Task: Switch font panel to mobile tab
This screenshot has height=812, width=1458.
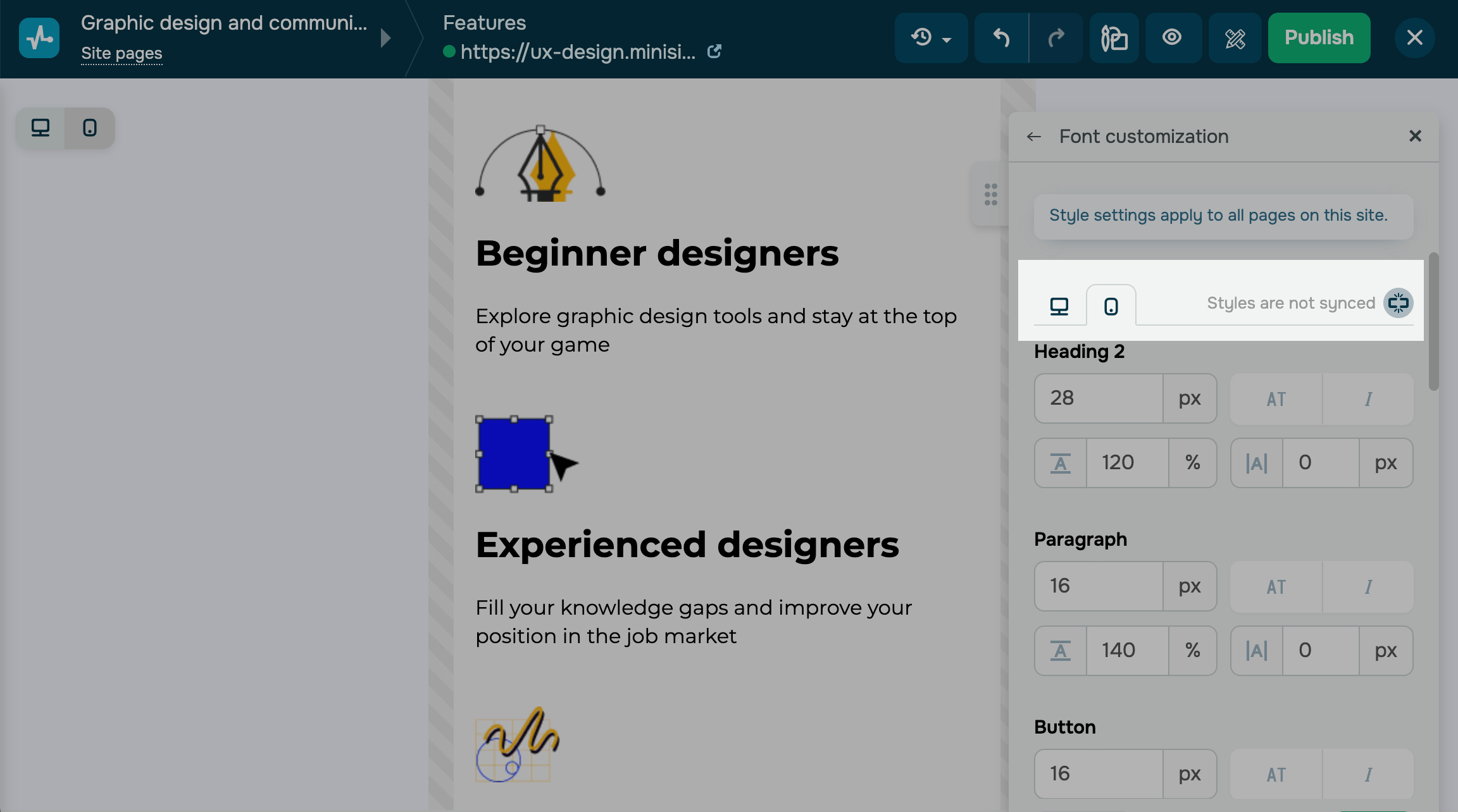Action: pyautogui.click(x=1111, y=306)
